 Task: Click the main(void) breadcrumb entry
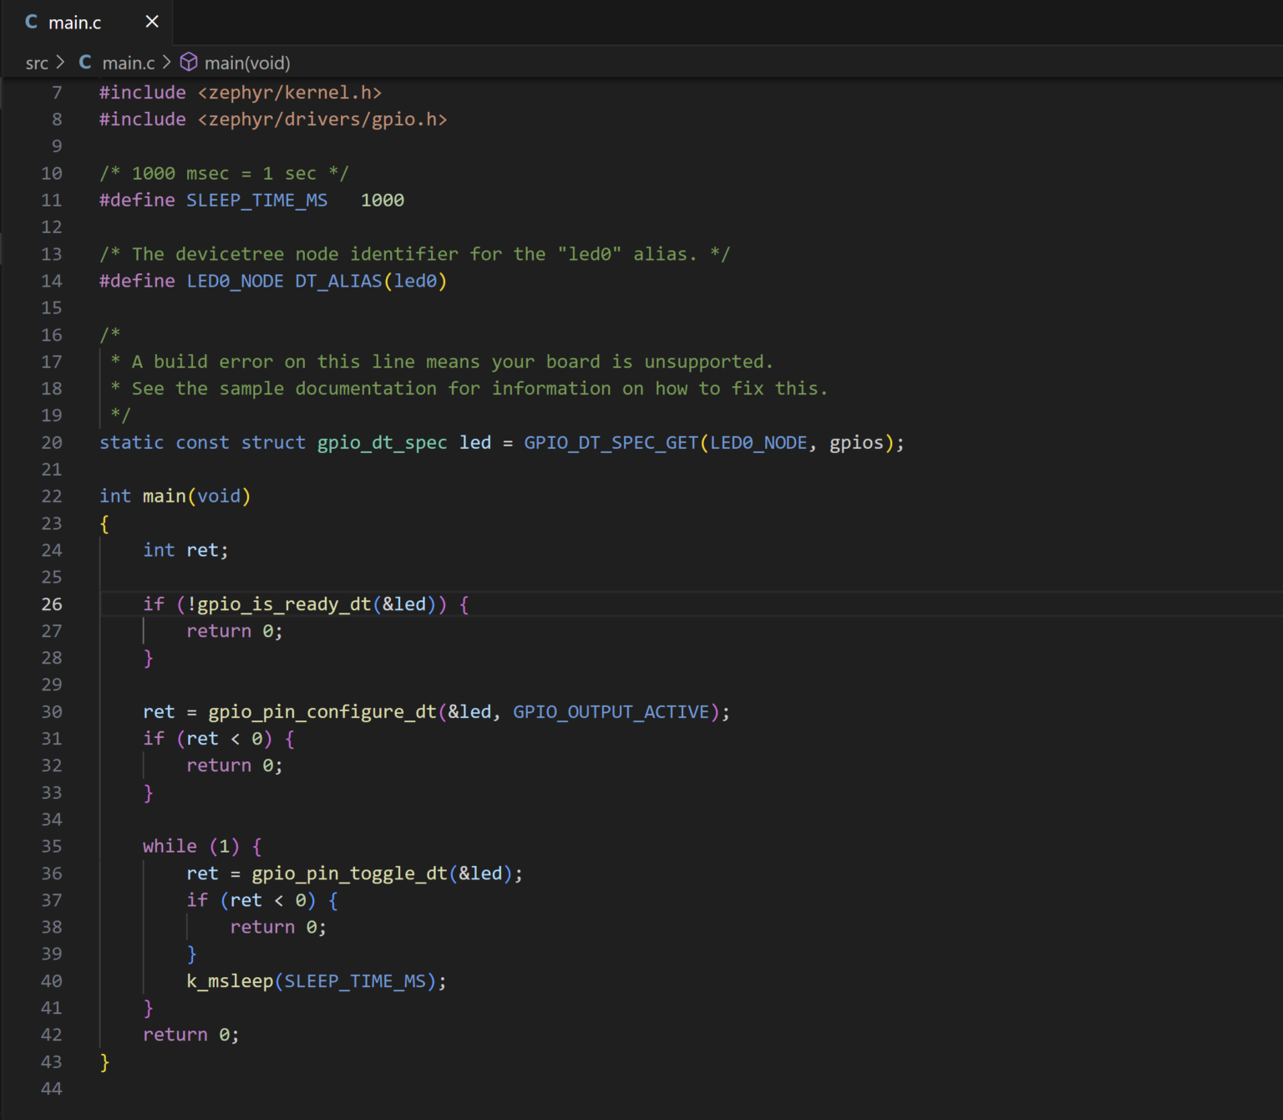247,62
